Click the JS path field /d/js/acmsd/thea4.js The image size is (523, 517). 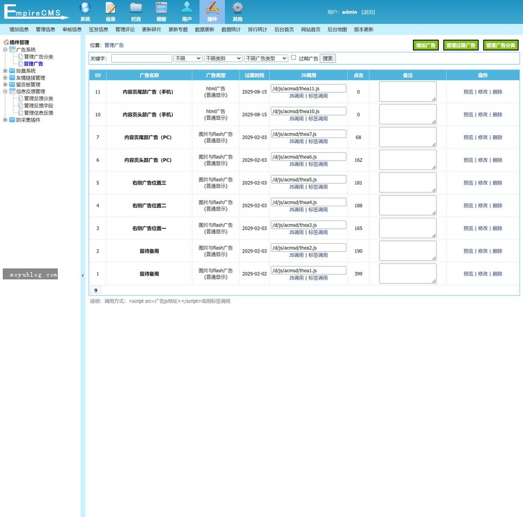308,202
